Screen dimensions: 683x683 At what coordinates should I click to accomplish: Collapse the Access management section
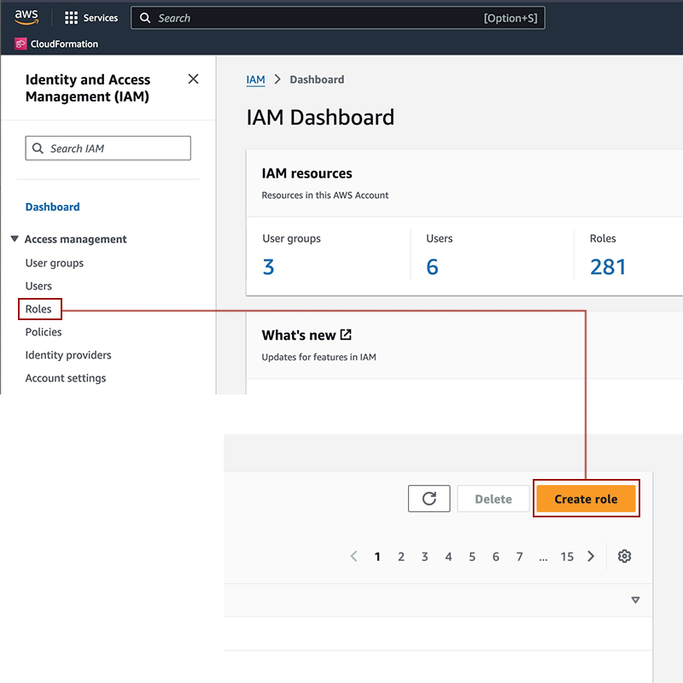tap(15, 239)
